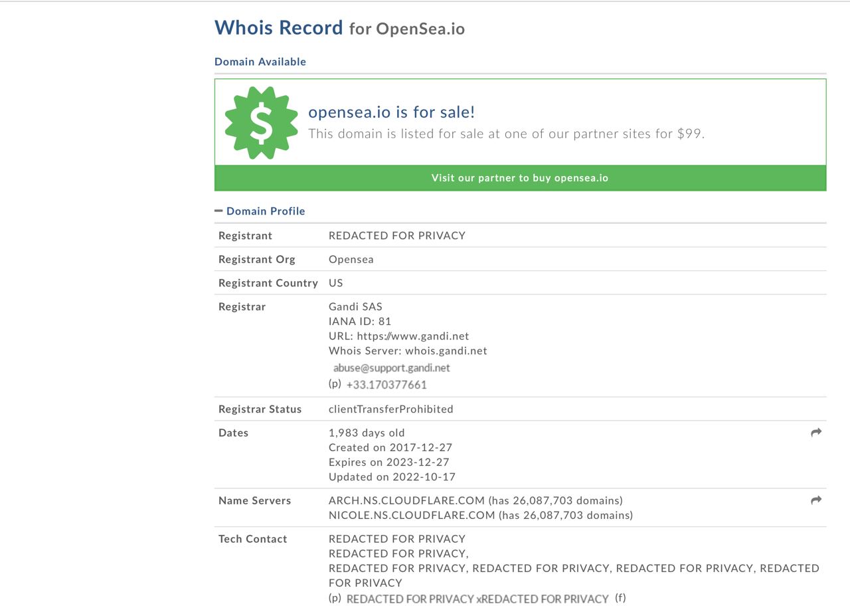The image size is (850, 606).
Task: Click the US country value
Action: tap(336, 283)
